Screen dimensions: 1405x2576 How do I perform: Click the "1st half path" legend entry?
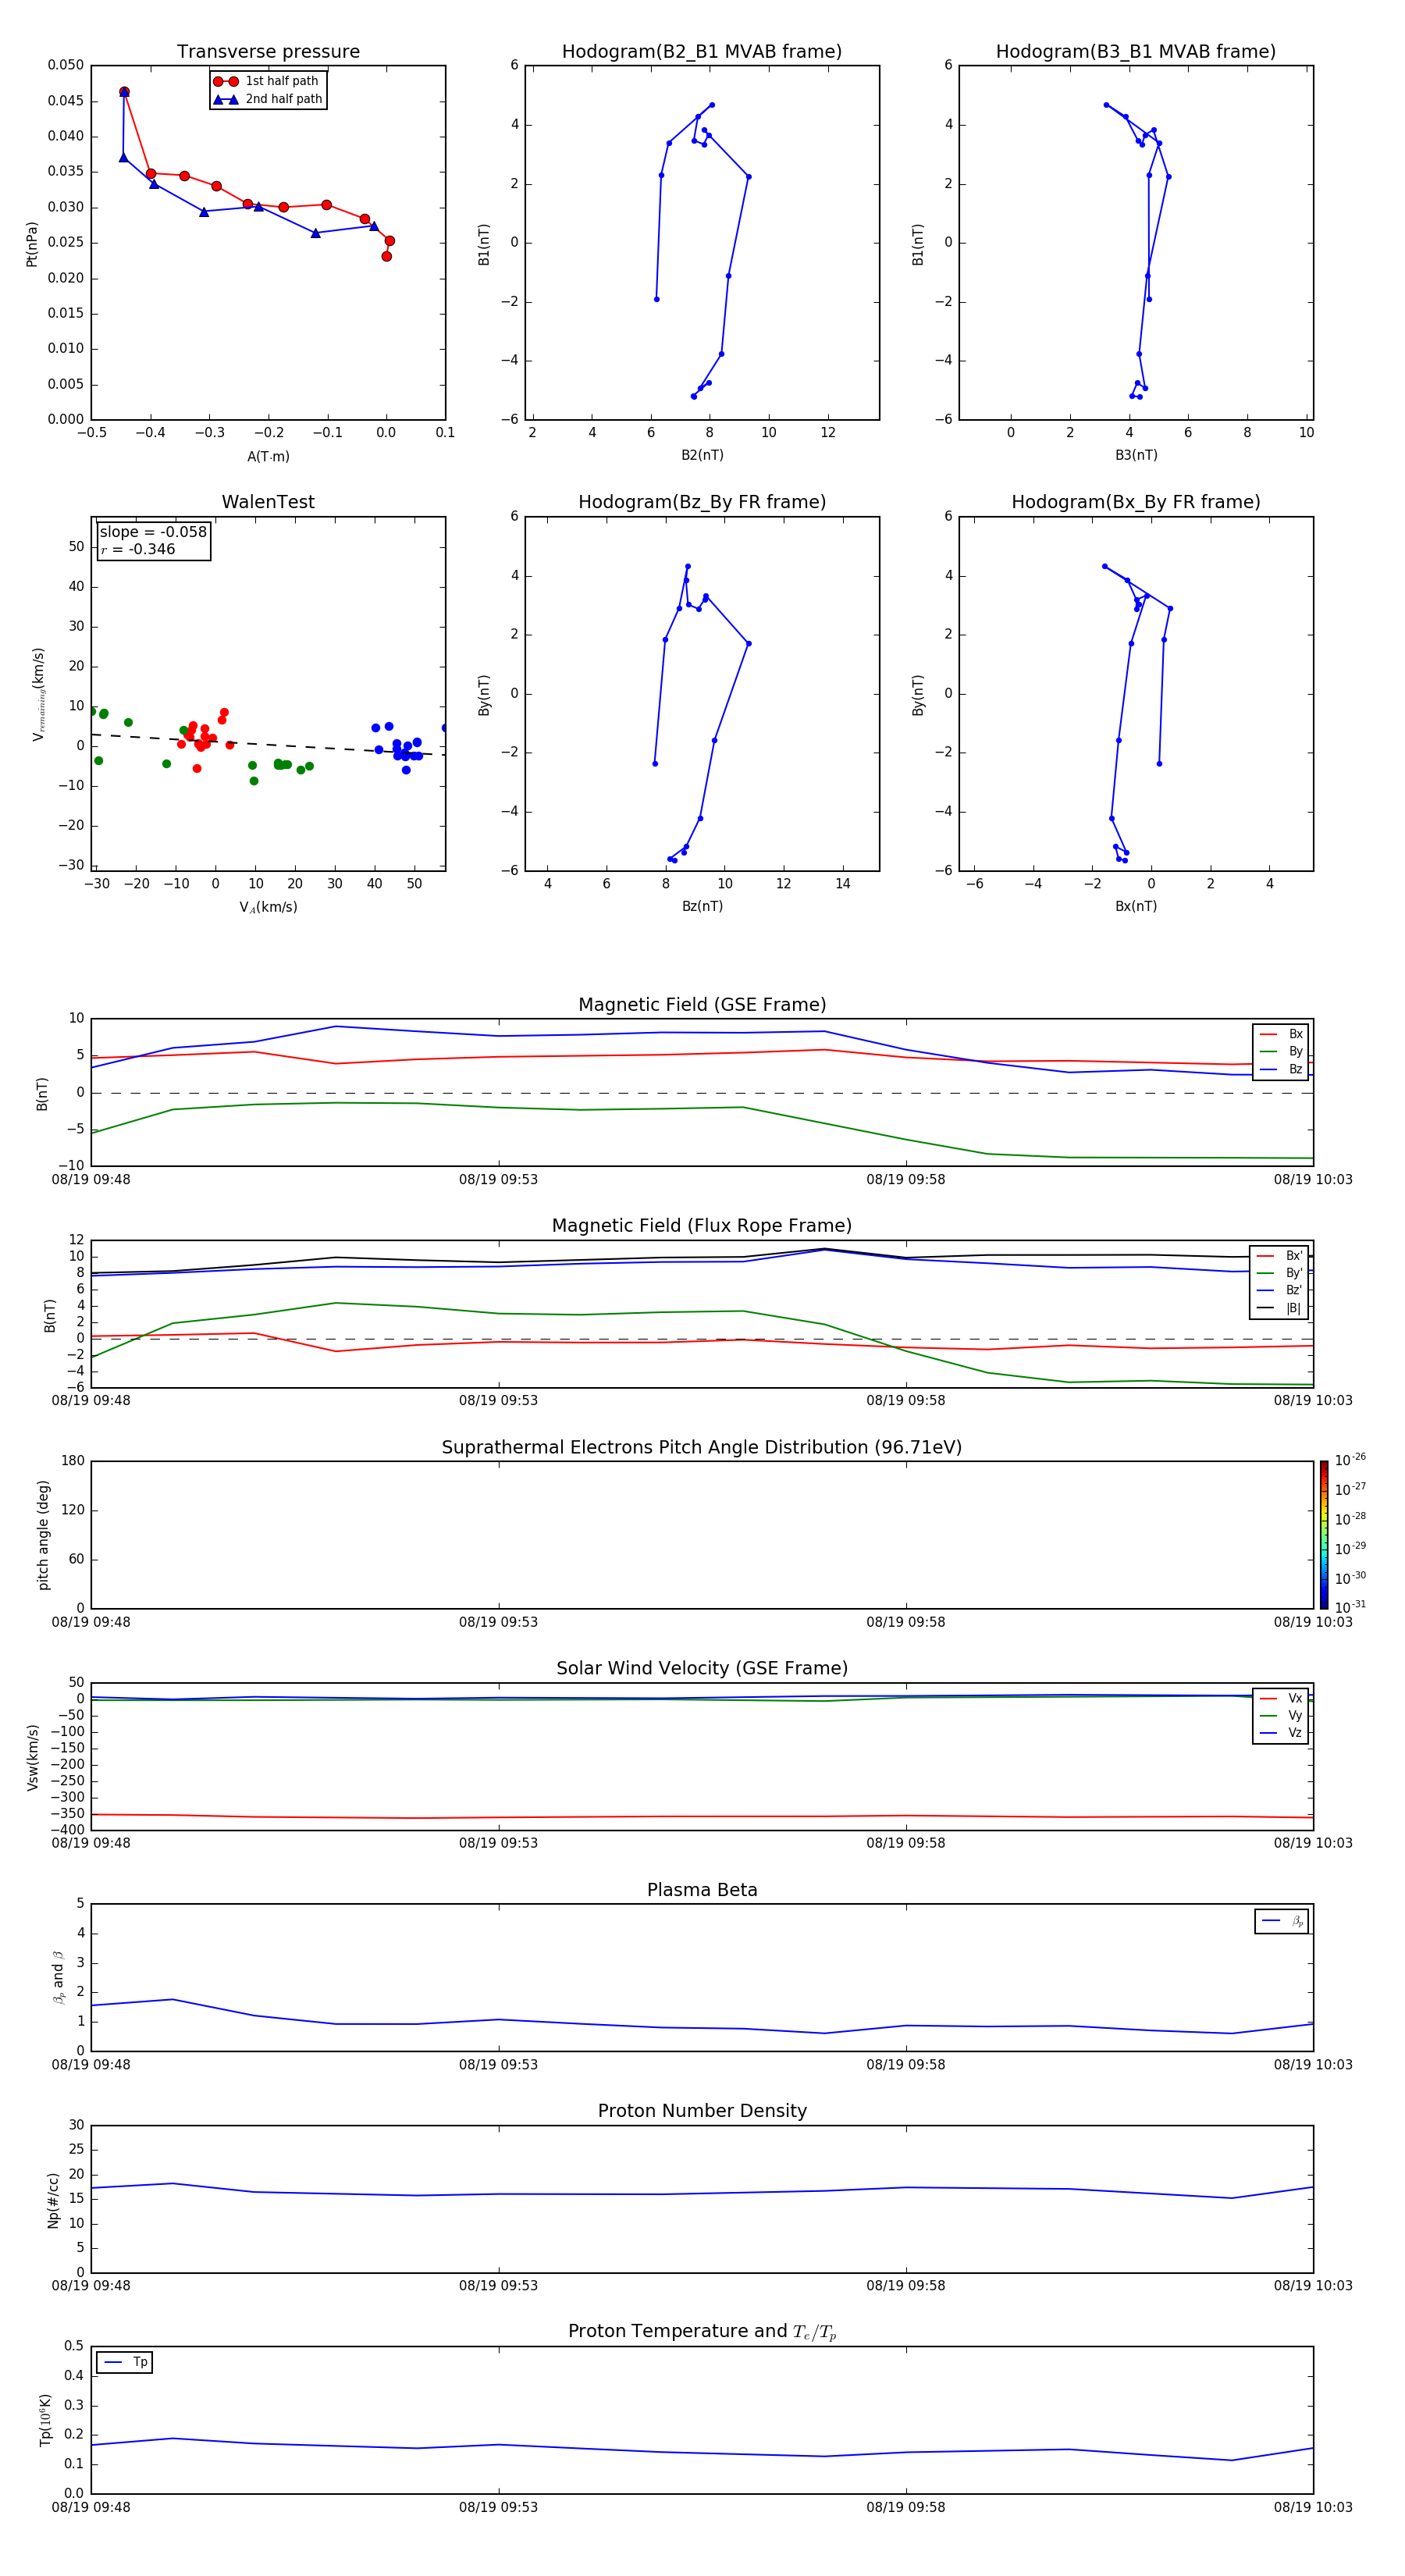267,81
